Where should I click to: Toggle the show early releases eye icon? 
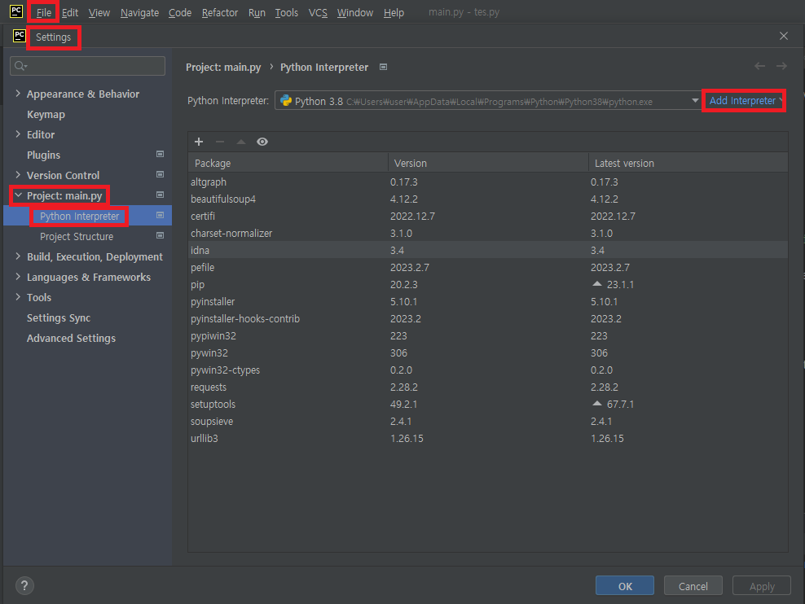pyautogui.click(x=262, y=142)
